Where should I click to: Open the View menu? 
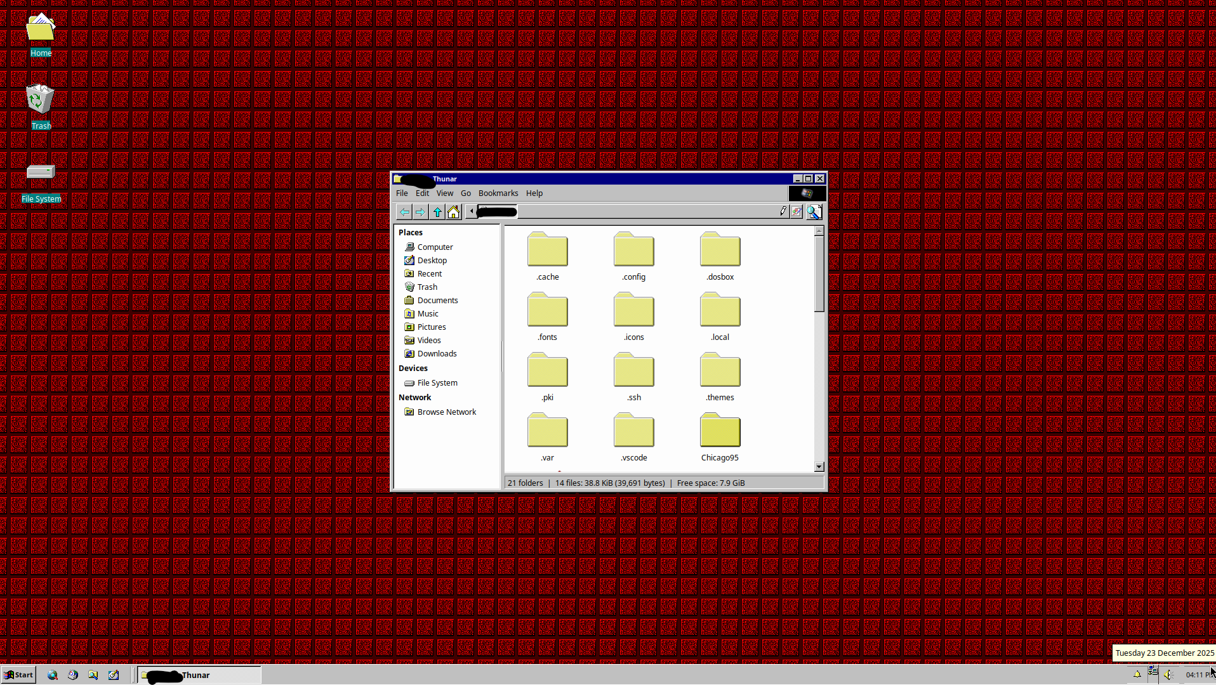coord(445,193)
